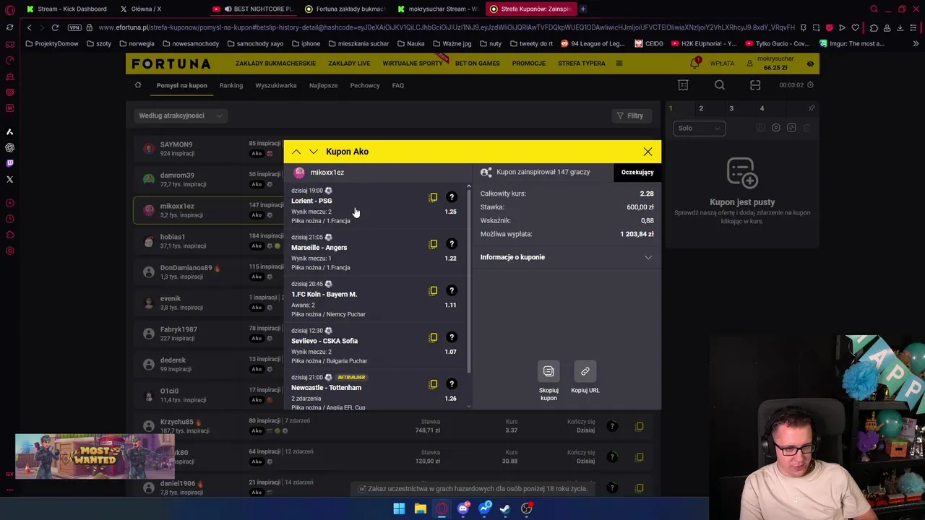Click the coupon events list scrollbar
Image resolution: width=925 pixels, height=520 pixels.
pos(468,282)
